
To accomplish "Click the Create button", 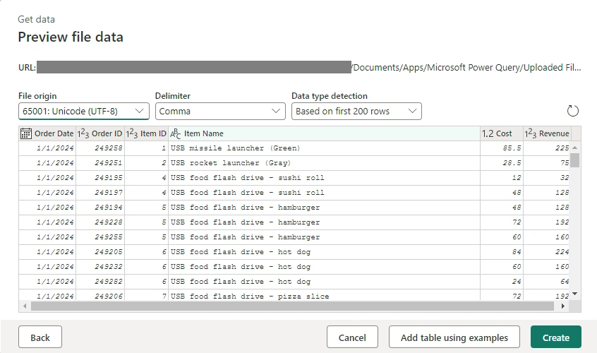I will [556, 337].
